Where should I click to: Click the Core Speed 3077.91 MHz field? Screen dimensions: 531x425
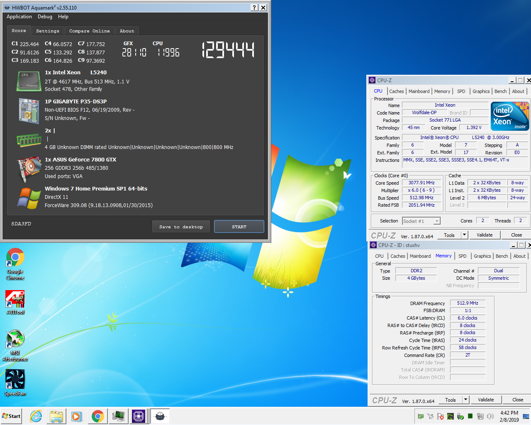tap(421, 183)
